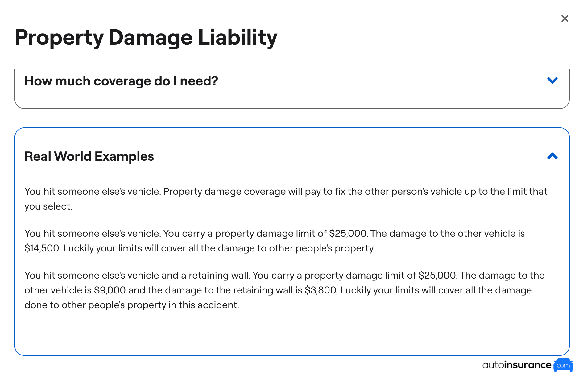Click the word "Liability" in the title
The width and height of the screenshot is (583, 374).
tap(238, 38)
